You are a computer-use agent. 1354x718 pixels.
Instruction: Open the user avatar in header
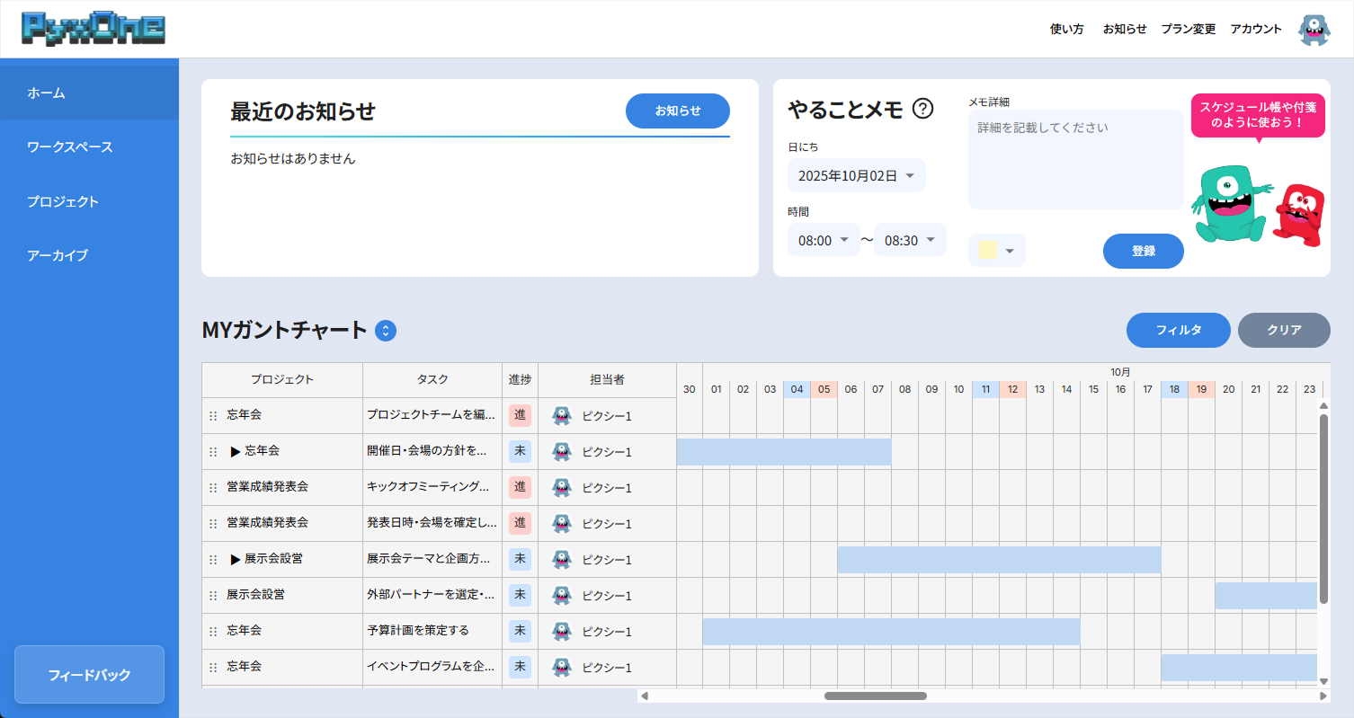click(x=1314, y=30)
